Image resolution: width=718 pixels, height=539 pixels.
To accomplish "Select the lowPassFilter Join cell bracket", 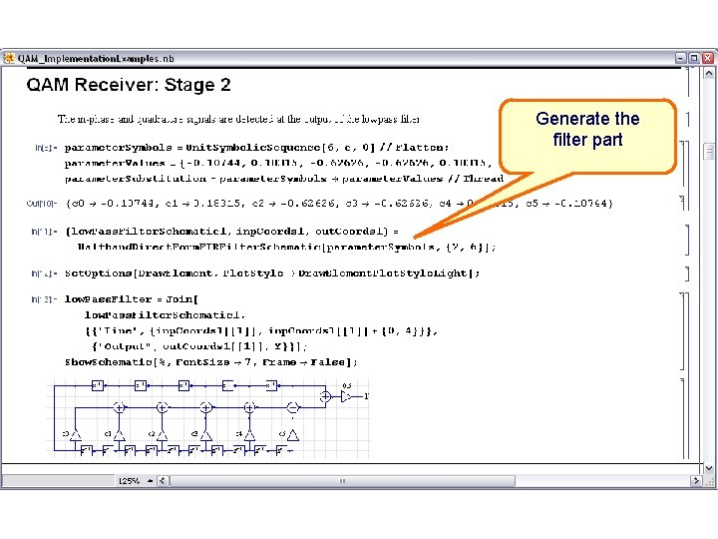I will pos(682,331).
